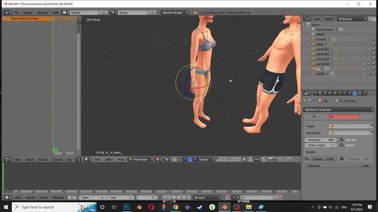
Task: Click the outliner search filter icon
Action: click(372, 19)
